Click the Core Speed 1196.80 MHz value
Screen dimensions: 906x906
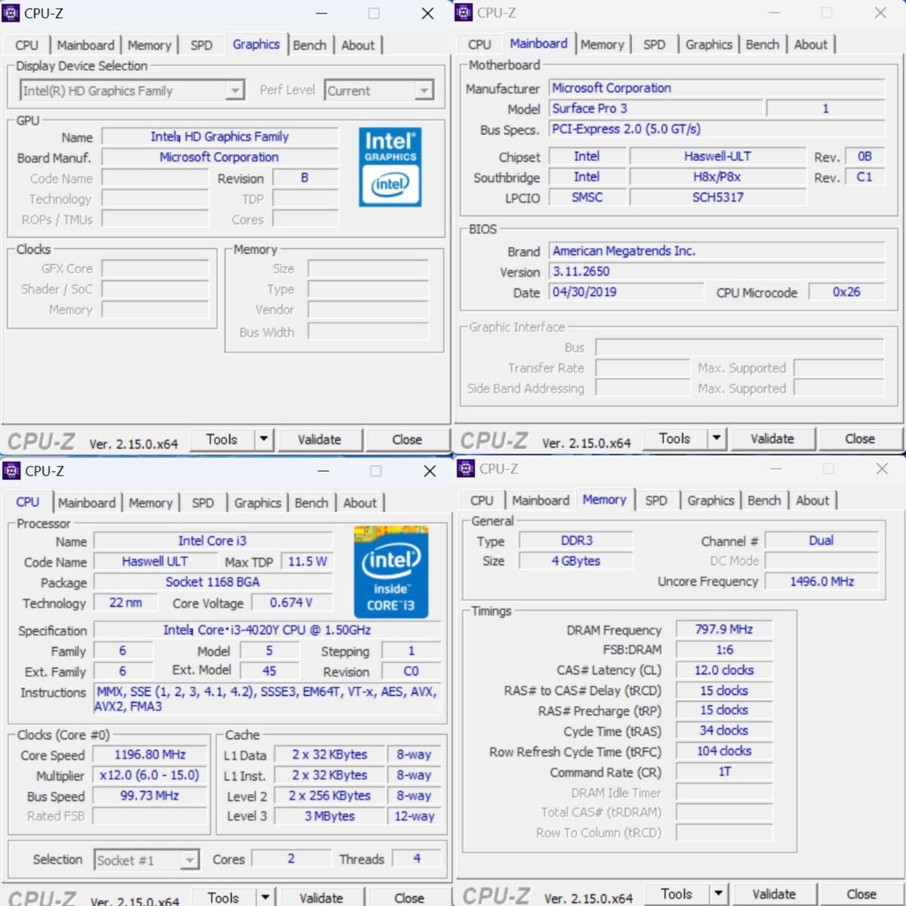click(149, 754)
